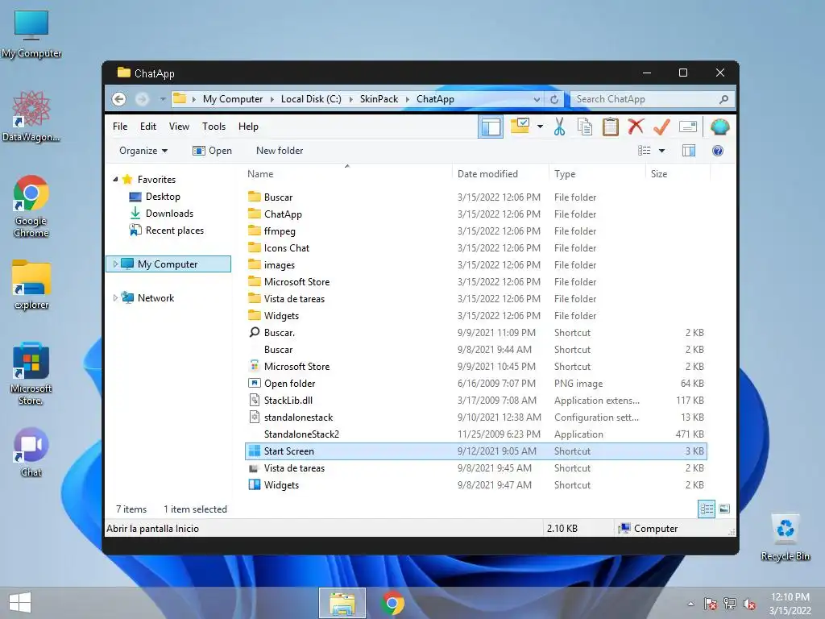Open the Edit menu
This screenshot has width=825, height=619.
pyautogui.click(x=148, y=127)
